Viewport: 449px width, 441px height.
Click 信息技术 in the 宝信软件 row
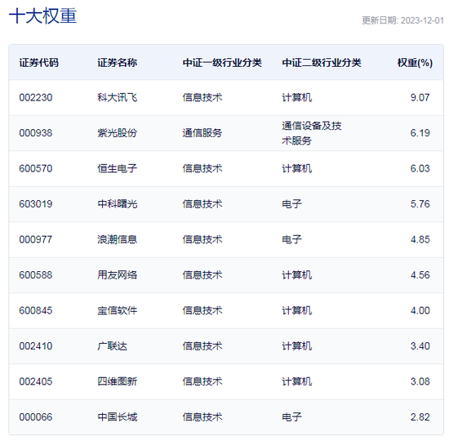coord(202,311)
